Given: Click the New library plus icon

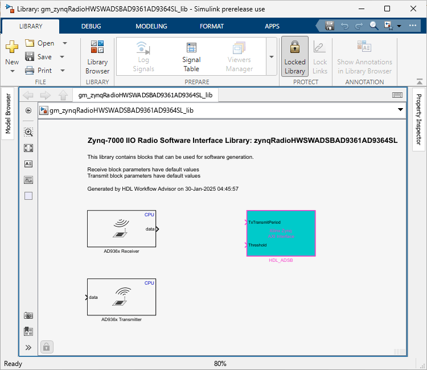Looking at the screenshot, I should tap(12, 47).
